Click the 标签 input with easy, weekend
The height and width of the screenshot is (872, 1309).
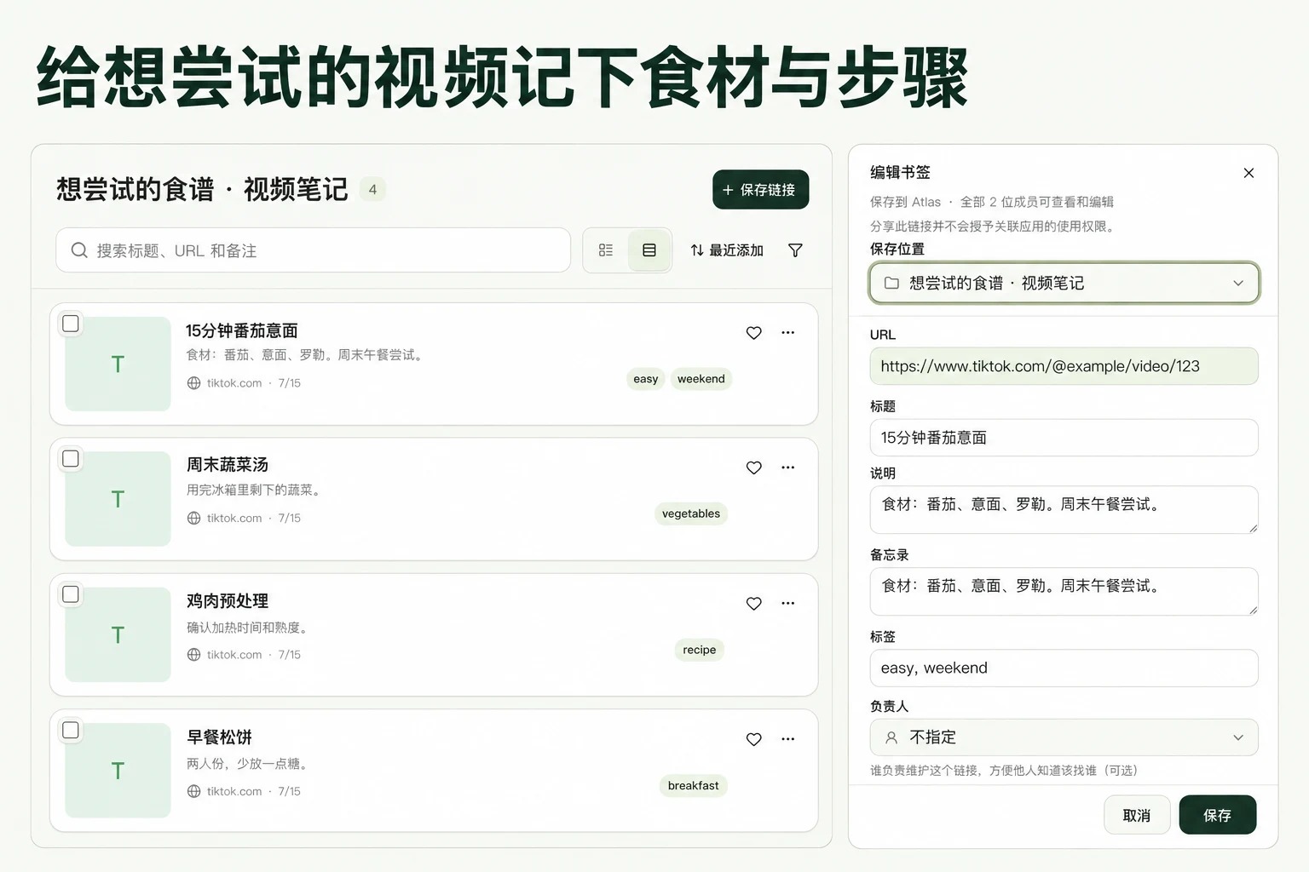(x=1064, y=668)
